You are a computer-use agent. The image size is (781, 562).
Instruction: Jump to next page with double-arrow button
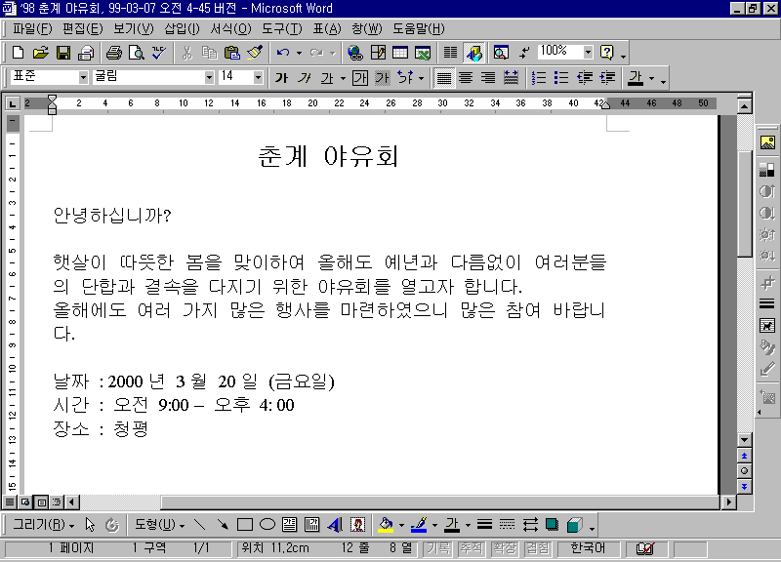[744, 487]
